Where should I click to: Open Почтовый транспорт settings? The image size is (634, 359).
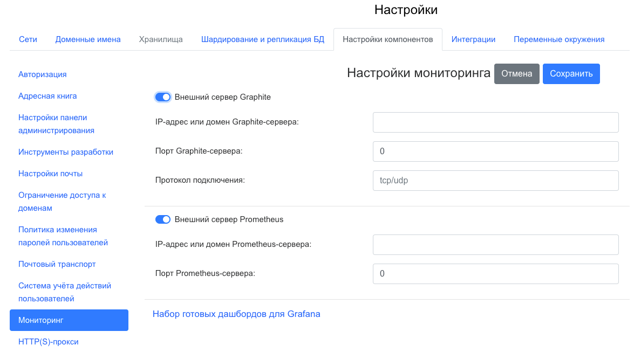(x=57, y=264)
